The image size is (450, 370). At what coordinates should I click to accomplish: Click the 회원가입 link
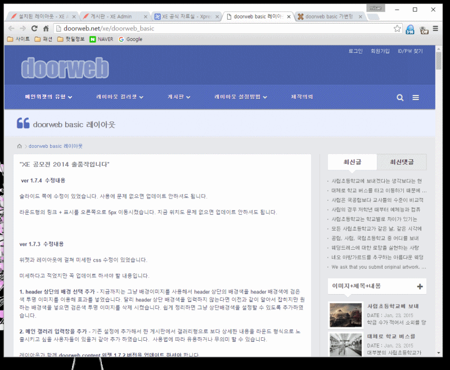(380, 51)
